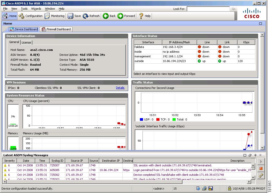Image resolution: width=272 pixels, height=193 pixels.
Task: Sort by the IP Address/Mask column header
Action: 180,42
